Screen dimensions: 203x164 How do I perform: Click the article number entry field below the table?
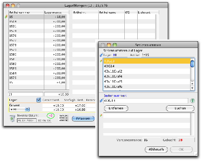click(25, 94)
